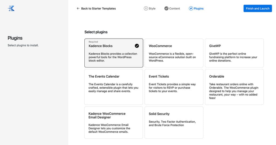This screenshot has width=276, height=145.
Task: Click the Event Tickets description text
Action: (x=172, y=88)
